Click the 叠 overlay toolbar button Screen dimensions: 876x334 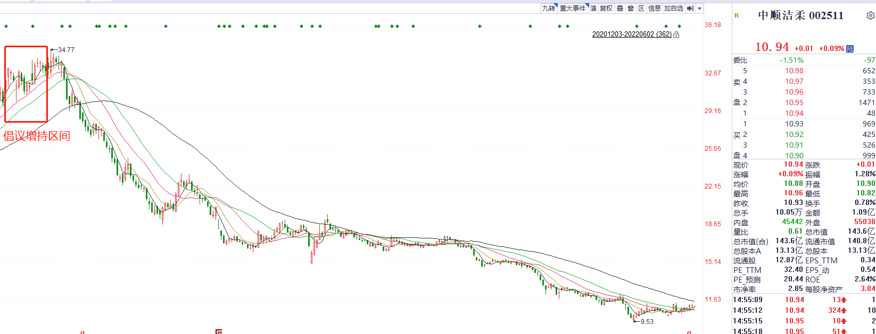click(x=620, y=8)
